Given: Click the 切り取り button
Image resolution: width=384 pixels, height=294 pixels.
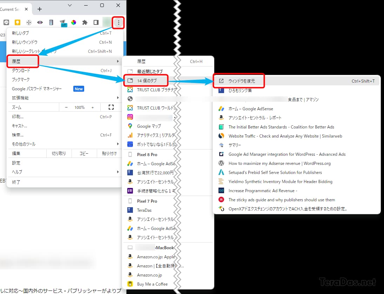Looking at the screenshot, I should tap(59, 154).
